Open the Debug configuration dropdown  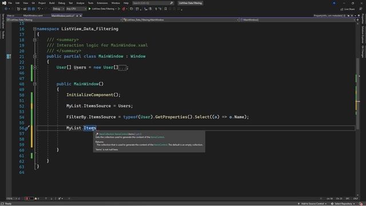[58, 9]
